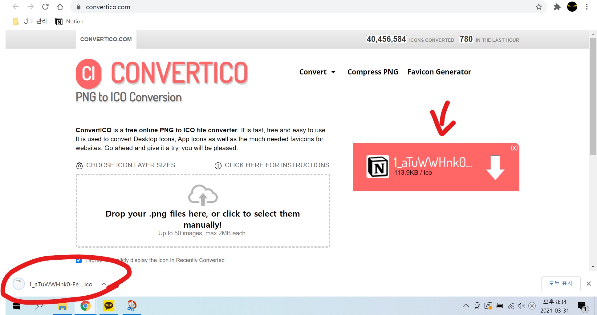This screenshot has width=597, height=315.
Task: Open the volume speaker tray icon
Action: [521, 306]
